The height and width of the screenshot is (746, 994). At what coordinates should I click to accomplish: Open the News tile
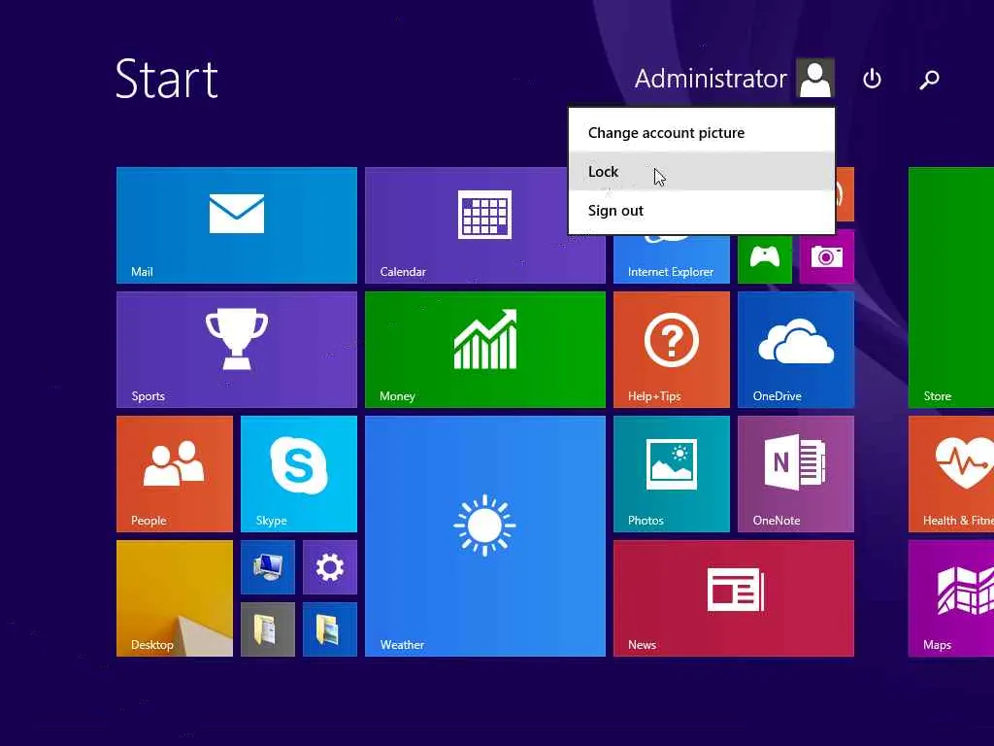click(734, 598)
